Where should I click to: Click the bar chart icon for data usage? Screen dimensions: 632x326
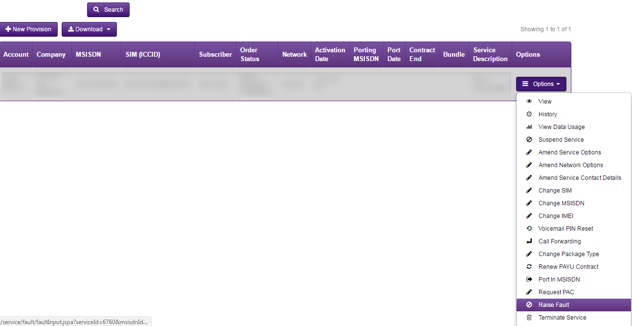(x=529, y=127)
